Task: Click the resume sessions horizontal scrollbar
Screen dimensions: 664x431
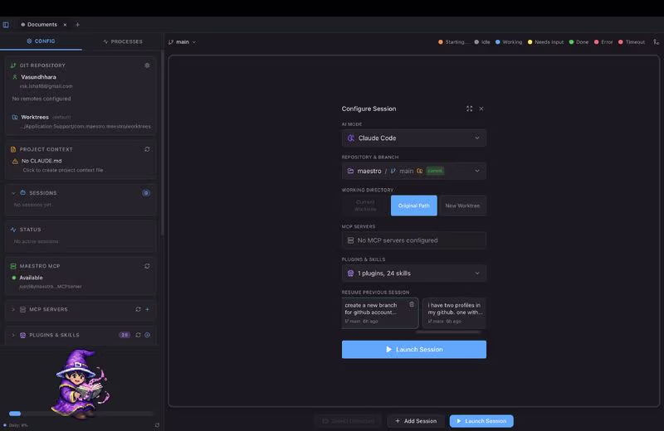Action: [x=447, y=332]
